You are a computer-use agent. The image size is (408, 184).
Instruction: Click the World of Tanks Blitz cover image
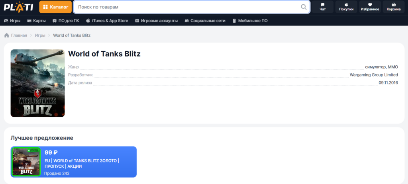[37, 83]
